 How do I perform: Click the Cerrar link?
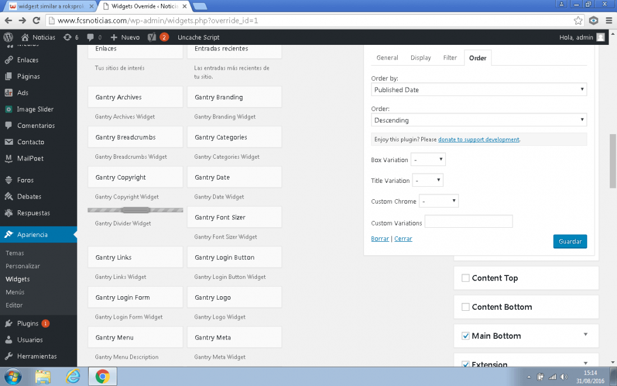pyautogui.click(x=403, y=239)
